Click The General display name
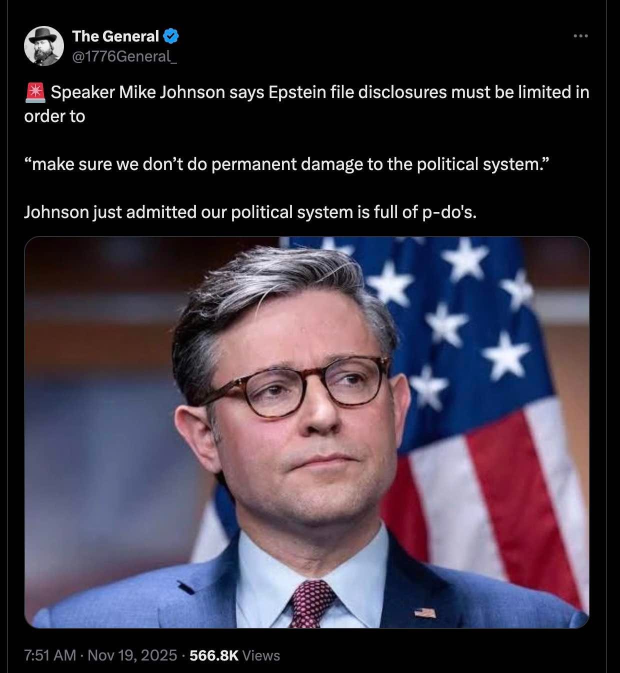The height and width of the screenshot is (673, 620). coord(115,36)
